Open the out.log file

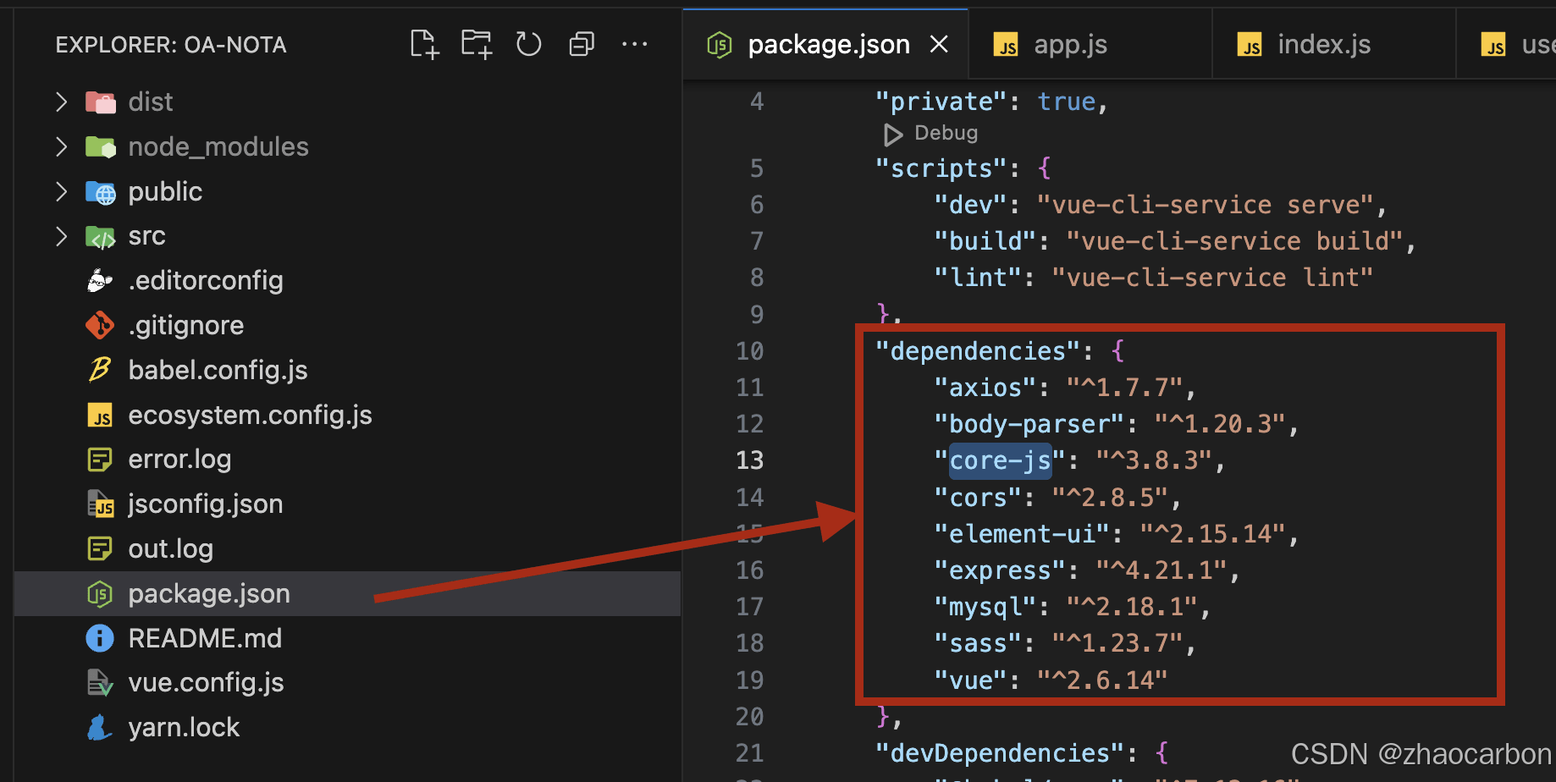[x=170, y=548]
